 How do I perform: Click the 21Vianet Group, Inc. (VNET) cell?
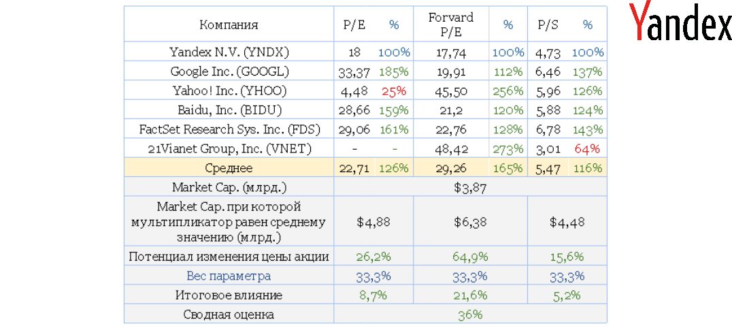point(229,148)
